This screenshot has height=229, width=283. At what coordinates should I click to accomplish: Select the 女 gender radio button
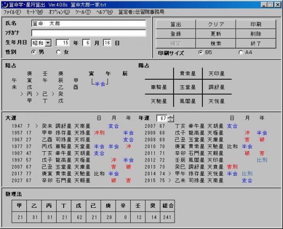[x=58, y=52]
